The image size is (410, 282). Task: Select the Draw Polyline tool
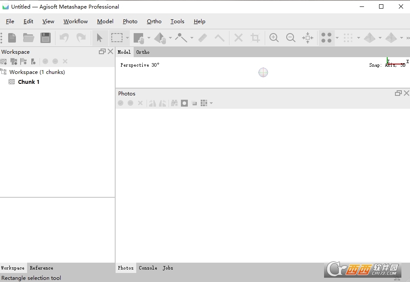(x=181, y=38)
